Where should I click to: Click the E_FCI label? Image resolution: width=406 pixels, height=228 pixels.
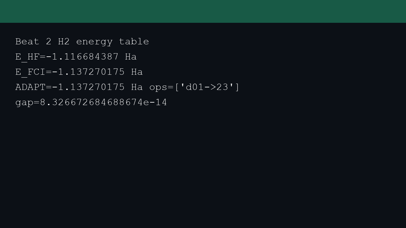pyautogui.click(x=30, y=72)
